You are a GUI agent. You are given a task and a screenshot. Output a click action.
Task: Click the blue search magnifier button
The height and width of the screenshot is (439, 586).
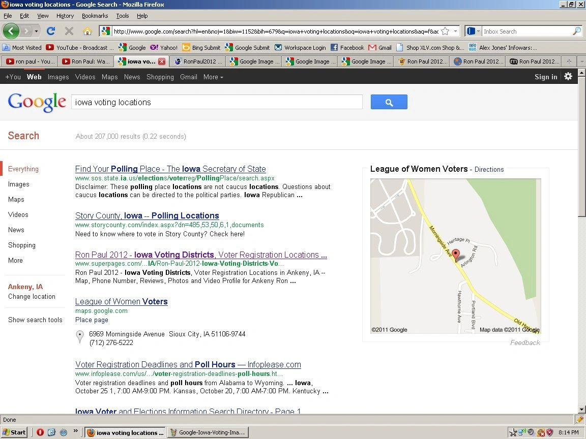(389, 102)
